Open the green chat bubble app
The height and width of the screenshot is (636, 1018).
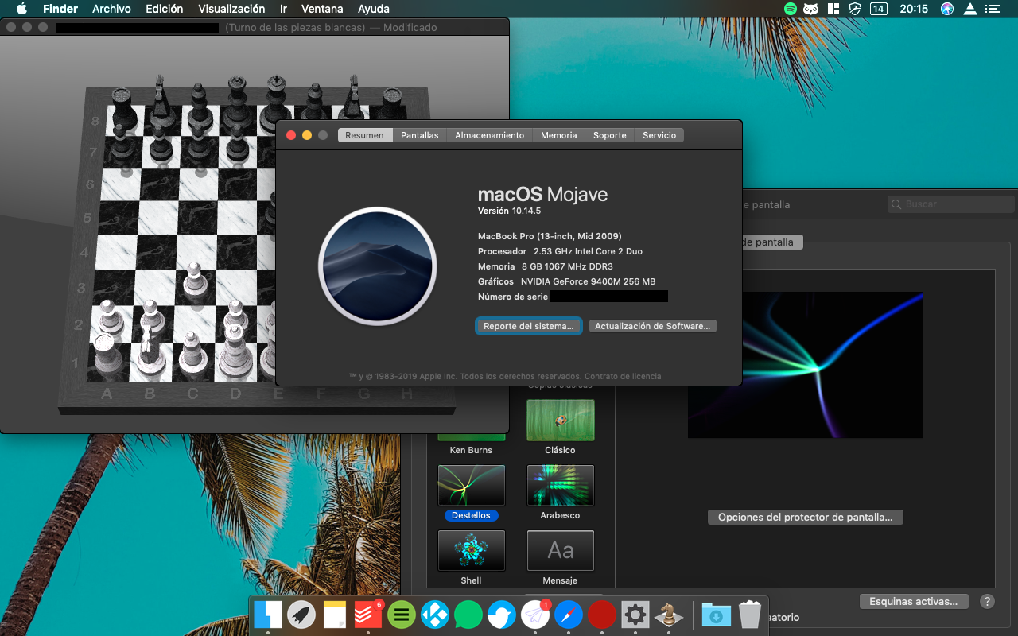468,614
